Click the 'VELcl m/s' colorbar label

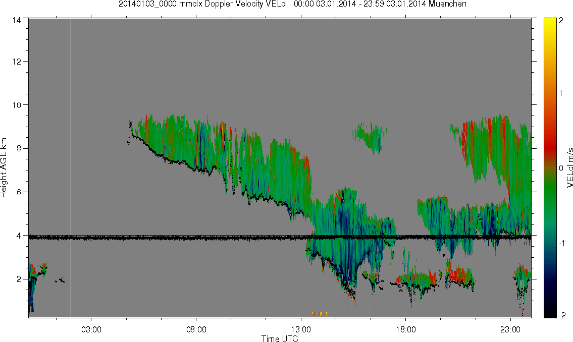[569, 168]
